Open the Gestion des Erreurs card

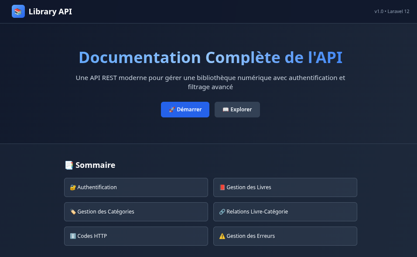click(285, 236)
